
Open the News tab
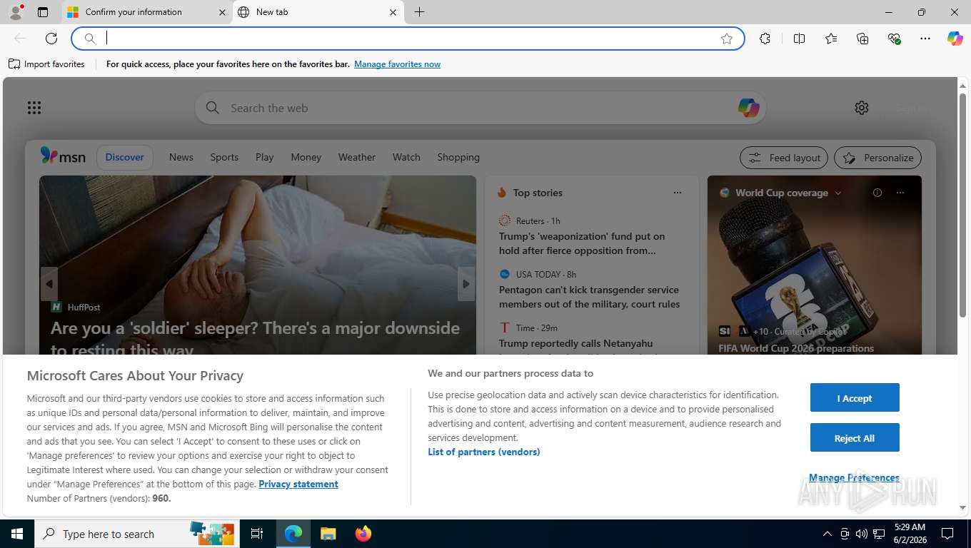(181, 157)
